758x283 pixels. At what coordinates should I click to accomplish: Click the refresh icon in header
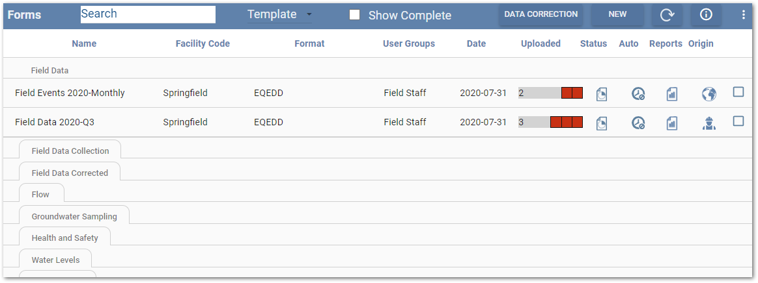(667, 15)
